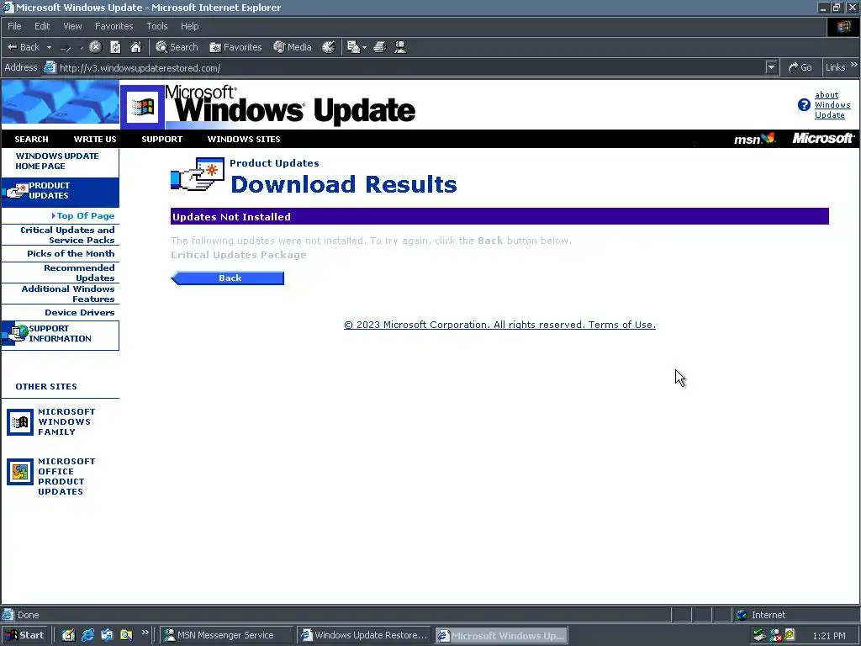Screen dimensions: 861x646
Task: Click the Windows Update flag logo
Action: click(x=143, y=107)
